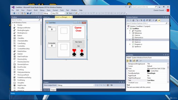Select the Pointer tool in Toolbox

pyautogui.click(x=20, y=25)
